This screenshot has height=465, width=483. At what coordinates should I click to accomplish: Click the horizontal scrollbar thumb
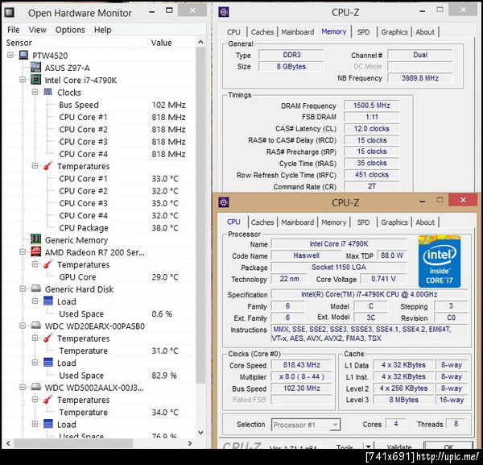[x=73, y=443]
